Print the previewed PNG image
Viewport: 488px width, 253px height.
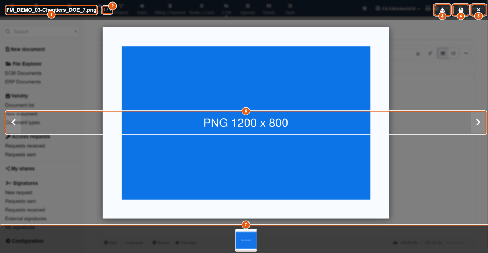(461, 10)
